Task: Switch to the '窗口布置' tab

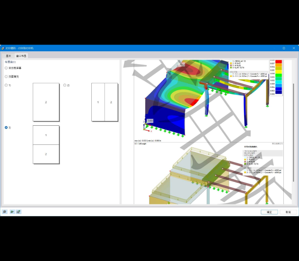Action: click(x=21, y=56)
